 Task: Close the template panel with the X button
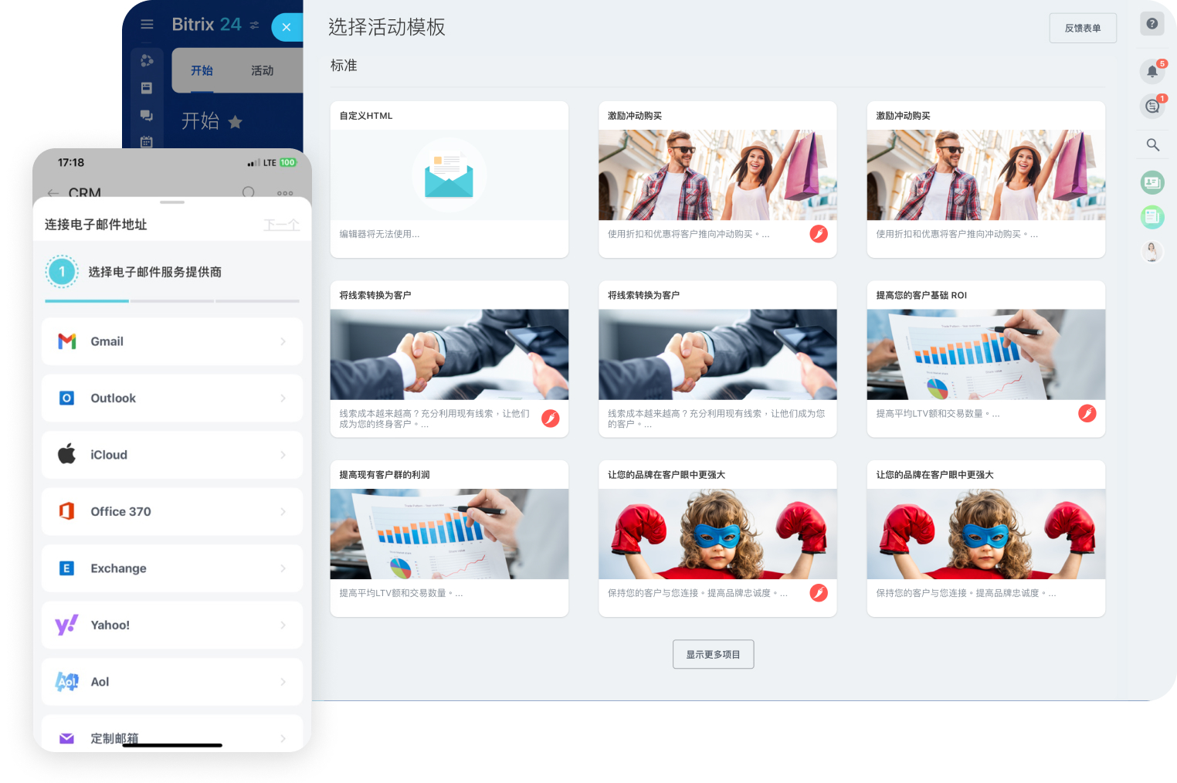[x=287, y=27]
